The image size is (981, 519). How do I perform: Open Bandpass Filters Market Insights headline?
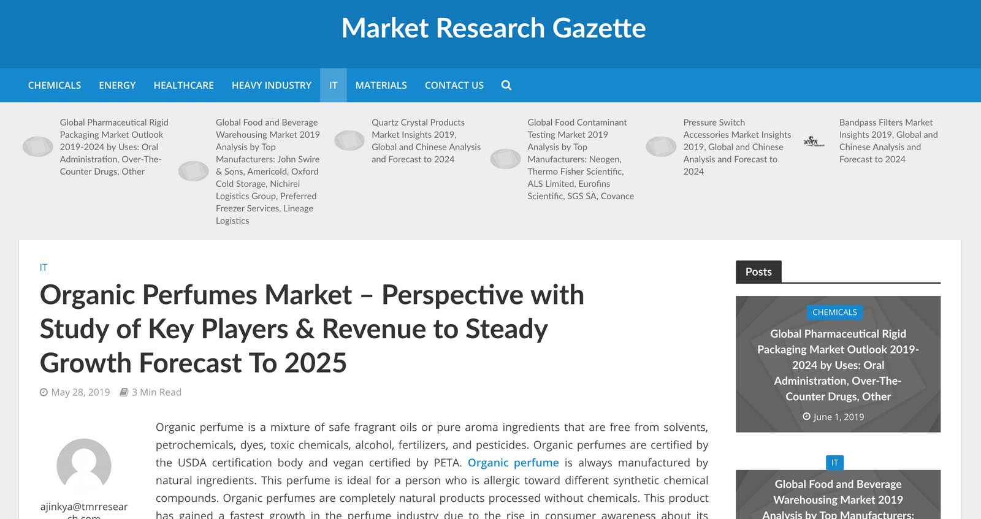click(x=888, y=141)
